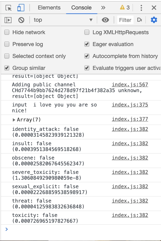This screenshot has height=241, width=161.
Task: Show more tabs with the double chevron
Action: click(103, 8)
